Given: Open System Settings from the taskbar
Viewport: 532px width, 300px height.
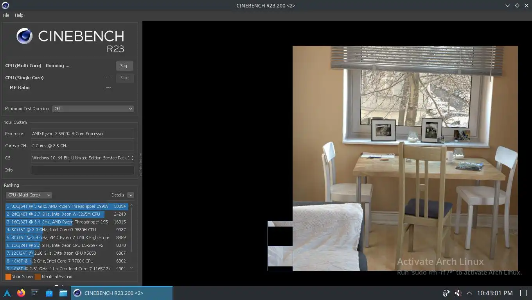Looking at the screenshot, I should [x=35, y=293].
